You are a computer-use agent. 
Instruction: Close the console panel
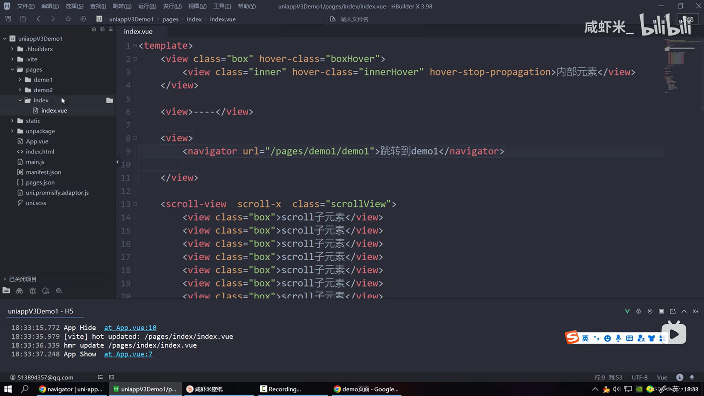coord(696,311)
